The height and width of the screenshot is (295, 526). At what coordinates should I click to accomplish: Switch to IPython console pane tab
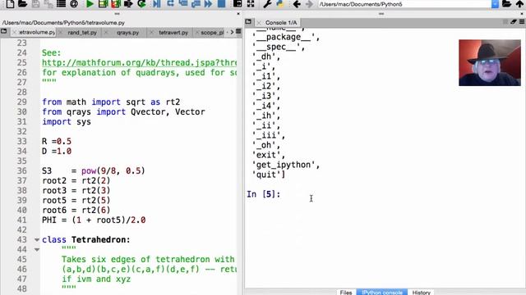(382, 293)
